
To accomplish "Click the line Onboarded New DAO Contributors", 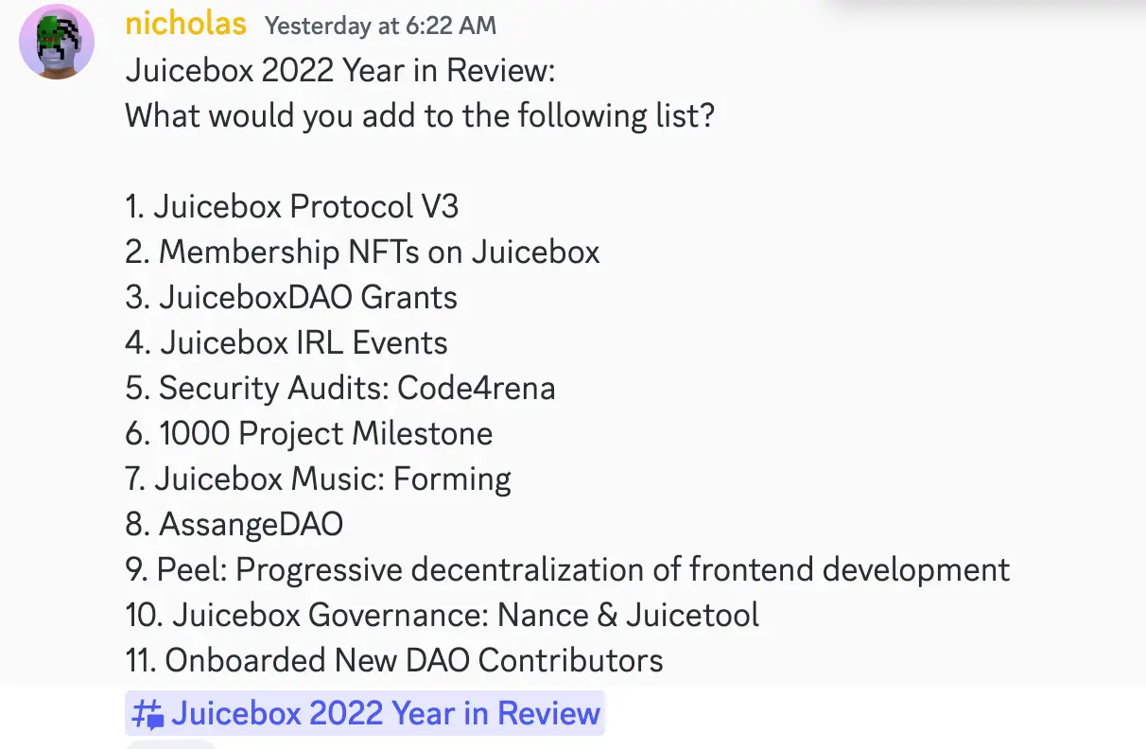I will coord(392,660).
